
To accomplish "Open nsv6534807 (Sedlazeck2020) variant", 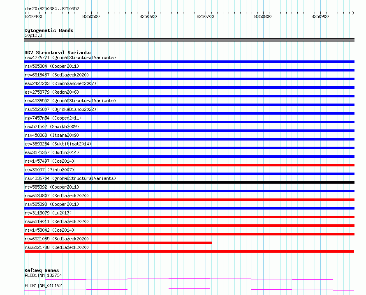I will [57, 196].
